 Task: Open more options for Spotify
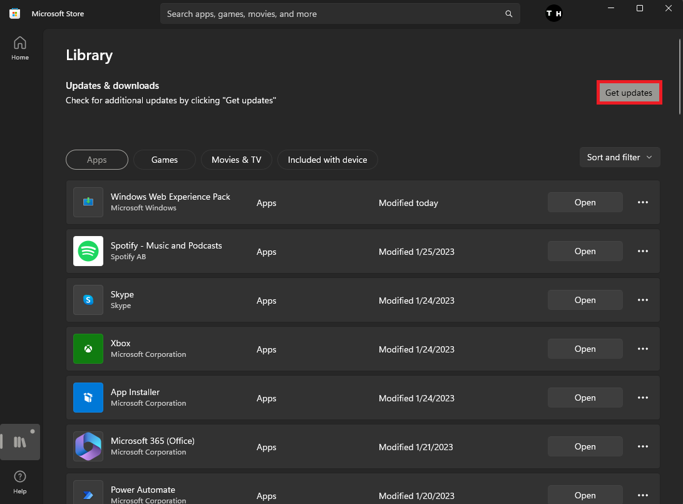(642, 251)
